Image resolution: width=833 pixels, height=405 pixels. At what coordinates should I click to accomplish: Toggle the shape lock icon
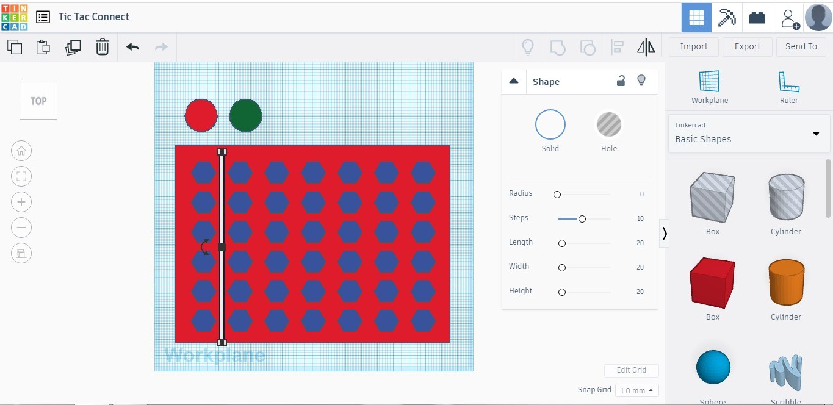pyautogui.click(x=621, y=81)
